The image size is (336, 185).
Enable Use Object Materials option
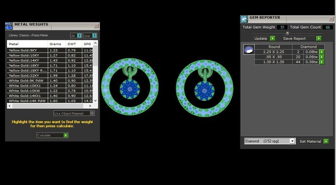coord(92,113)
